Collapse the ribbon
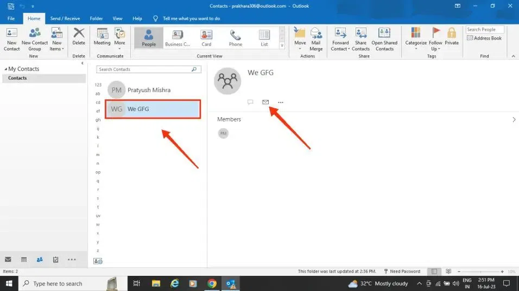Viewport: 519px width, 291px height. coord(513,56)
